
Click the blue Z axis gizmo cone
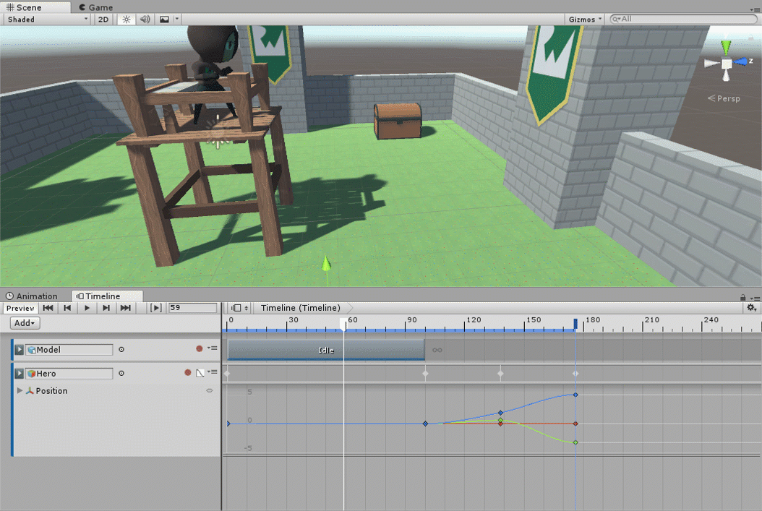click(742, 61)
